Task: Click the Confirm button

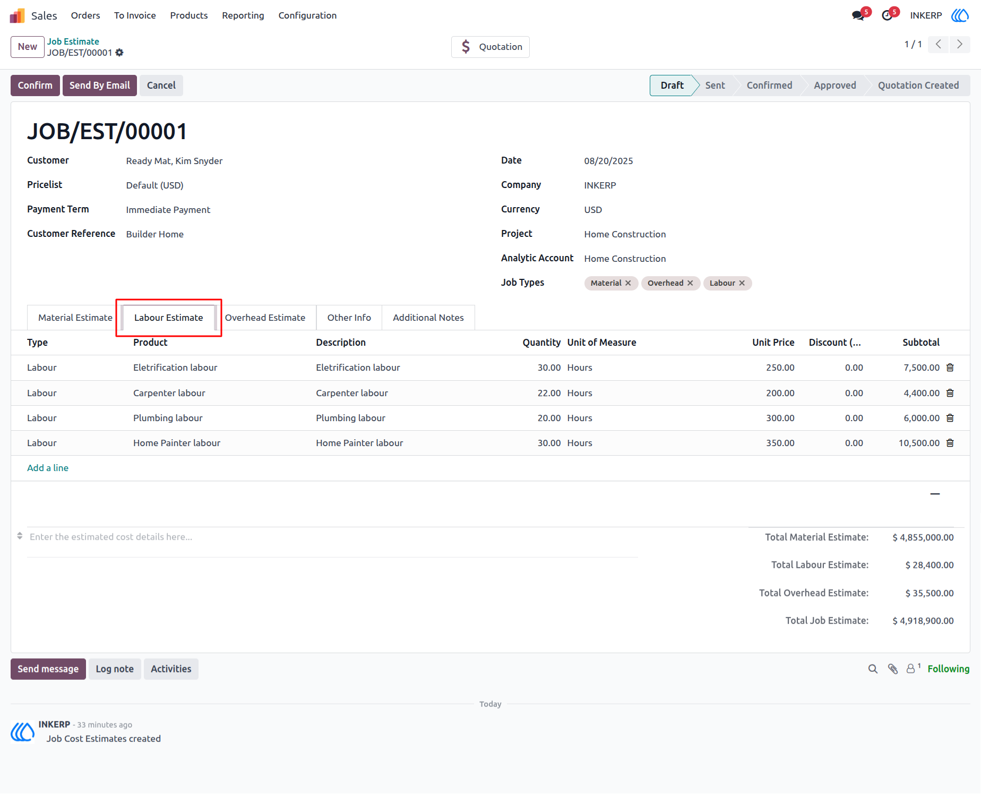Action: click(35, 86)
